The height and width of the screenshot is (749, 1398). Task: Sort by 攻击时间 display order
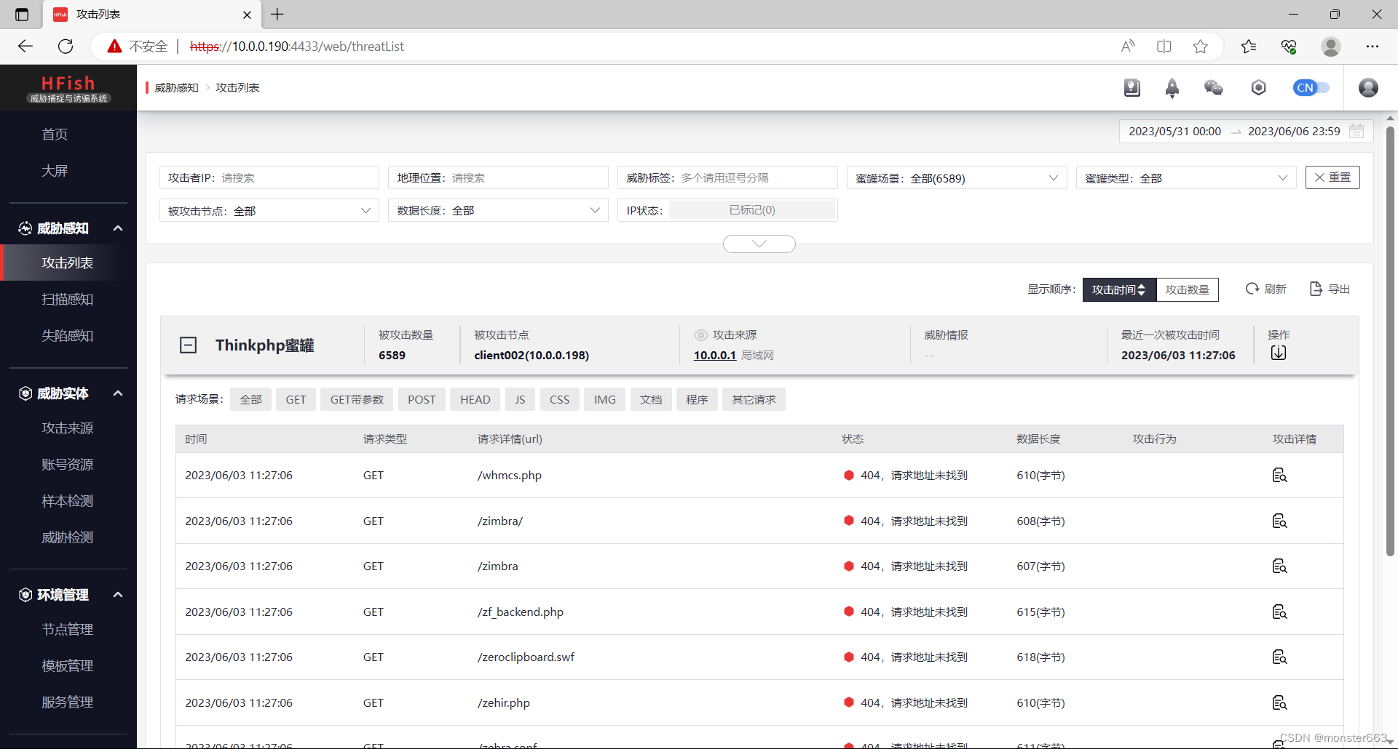(1119, 289)
